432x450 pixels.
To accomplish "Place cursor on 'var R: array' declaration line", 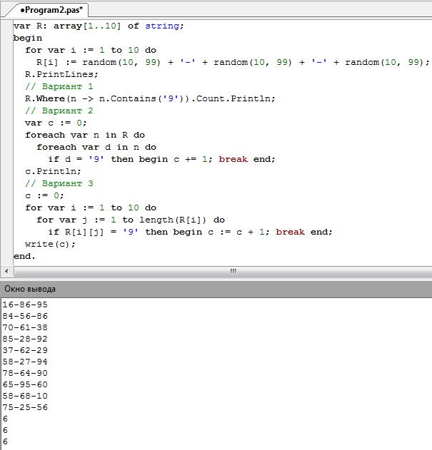I will click(x=99, y=26).
